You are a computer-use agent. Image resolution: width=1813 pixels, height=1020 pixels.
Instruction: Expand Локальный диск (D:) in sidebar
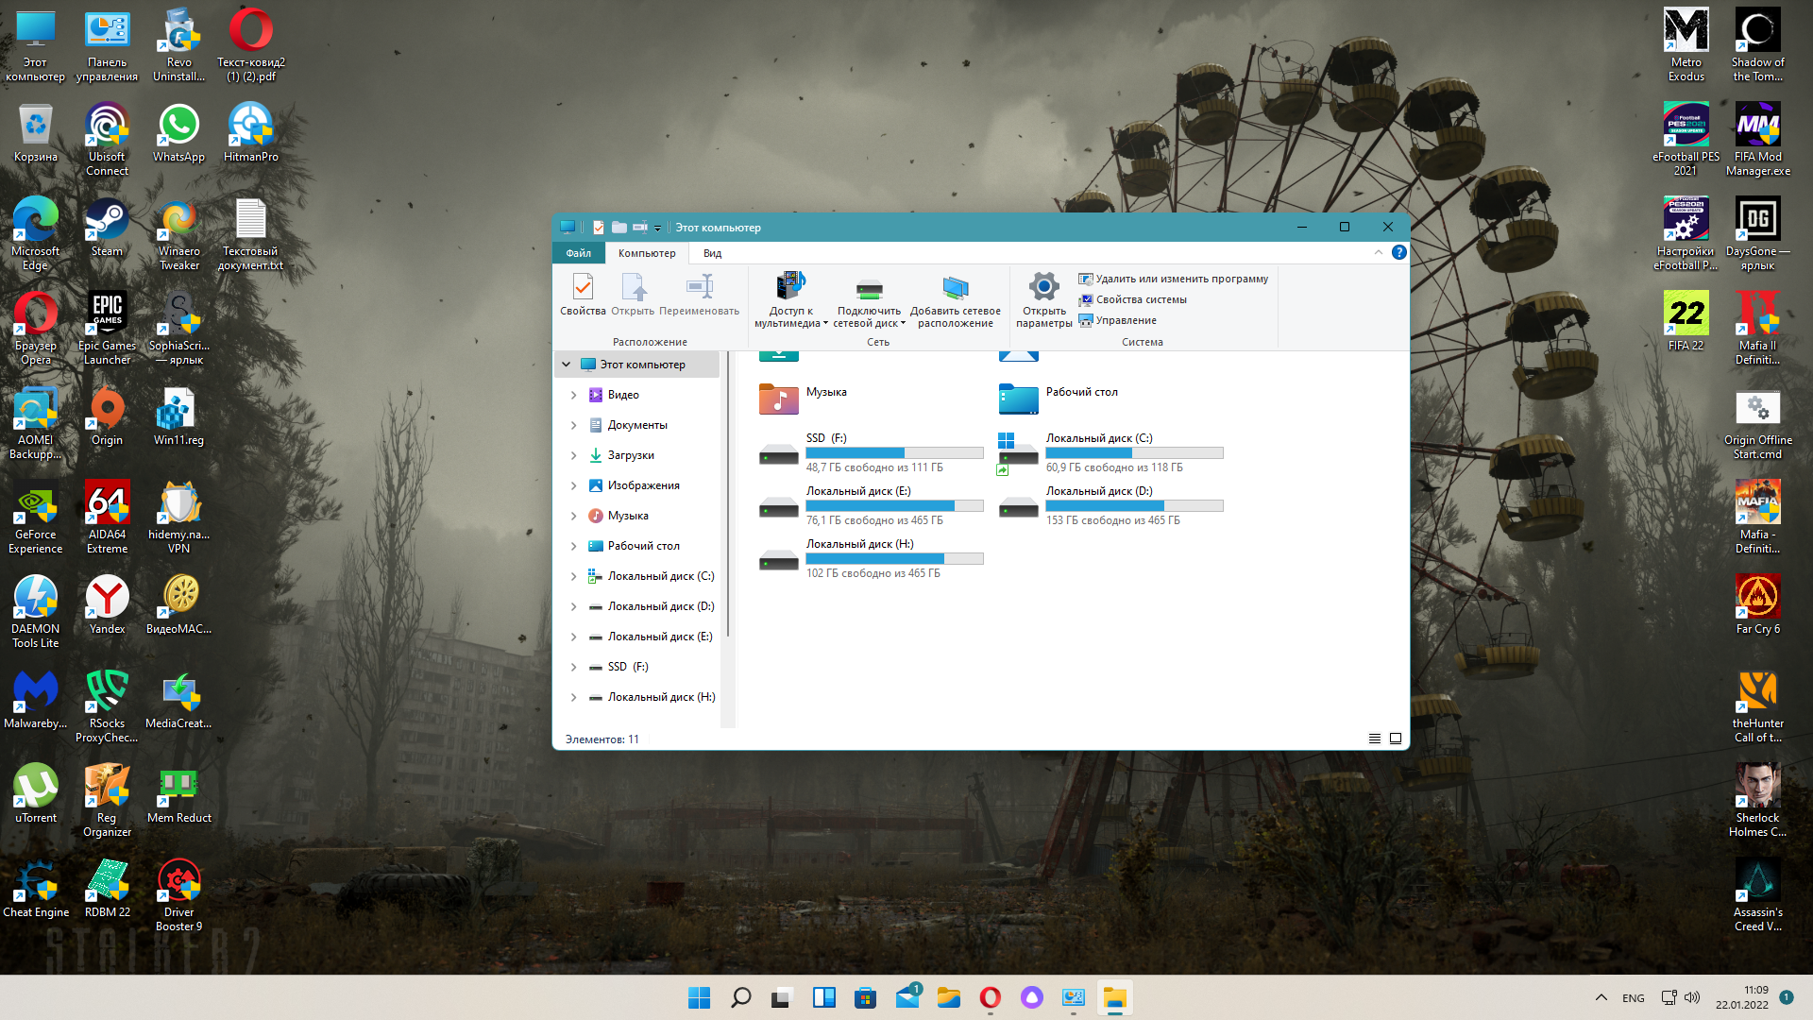(573, 606)
